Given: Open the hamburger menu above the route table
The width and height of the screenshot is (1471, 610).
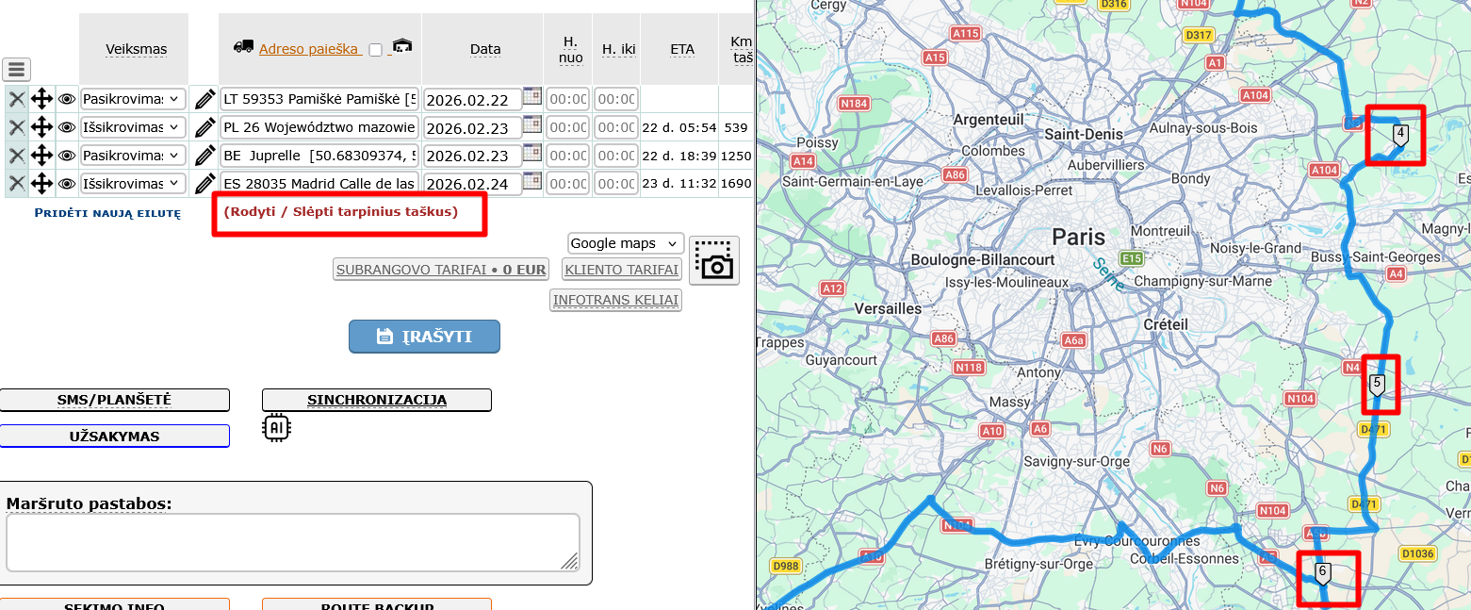Looking at the screenshot, I should [17, 69].
